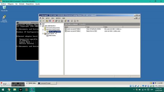Image resolution: width=164 pixels, height=92 pixels.
Task: Sort records by the Type column header
Action: coord(95,27)
